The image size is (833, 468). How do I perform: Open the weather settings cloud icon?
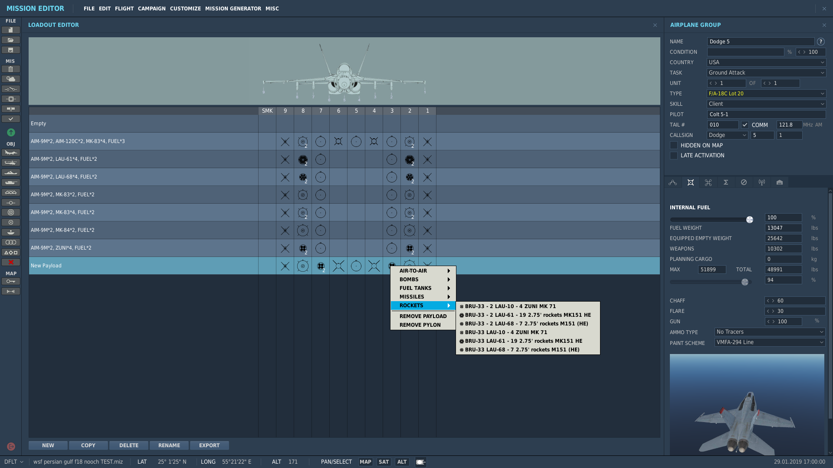(11, 79)
